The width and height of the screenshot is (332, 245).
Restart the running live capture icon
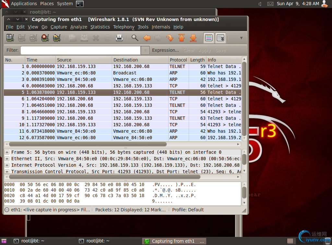pyautogui.click(x=56, y=38)
